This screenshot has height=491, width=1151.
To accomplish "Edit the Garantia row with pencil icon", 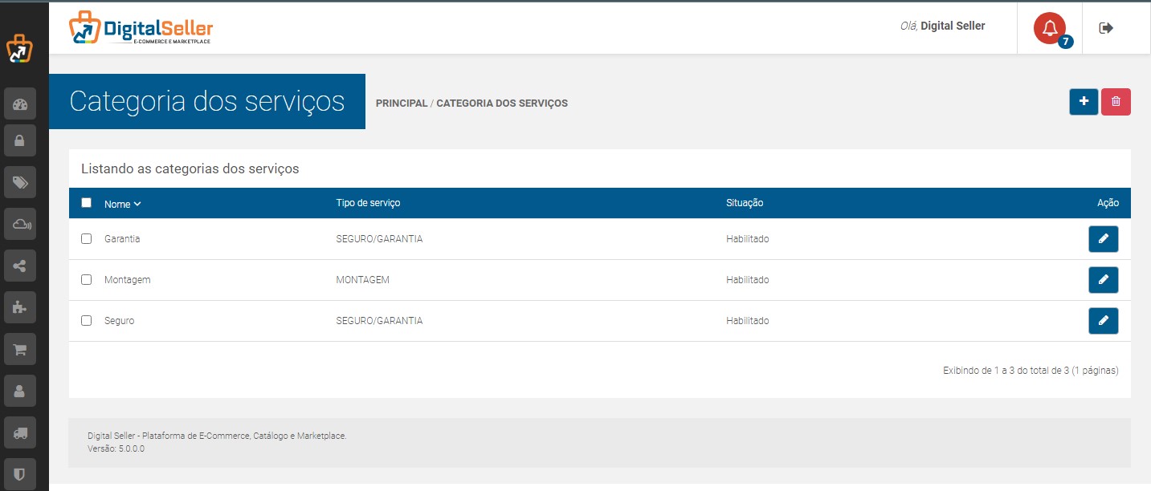I will tap(1103, 239).
